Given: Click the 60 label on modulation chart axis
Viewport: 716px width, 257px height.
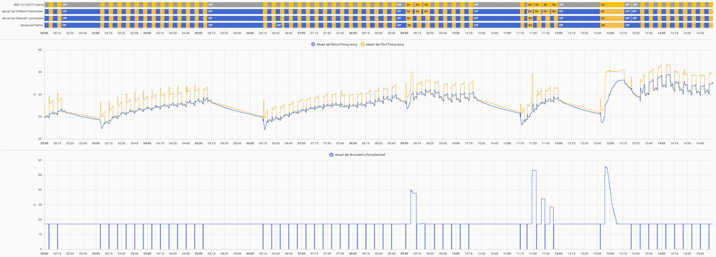Looking at the screenshot, I should coord(40,160).
